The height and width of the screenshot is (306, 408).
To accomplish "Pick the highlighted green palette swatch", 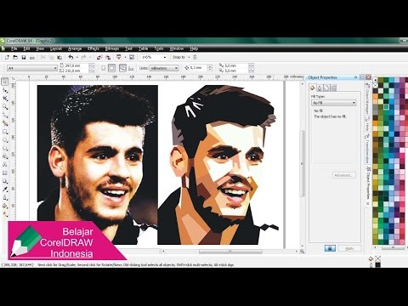I will tap(386, 107).
